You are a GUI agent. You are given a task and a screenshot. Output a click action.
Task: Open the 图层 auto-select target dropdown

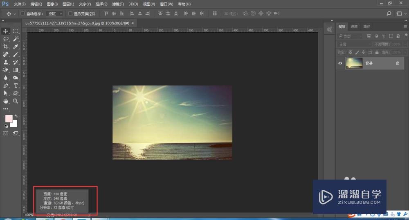(55, 13)
